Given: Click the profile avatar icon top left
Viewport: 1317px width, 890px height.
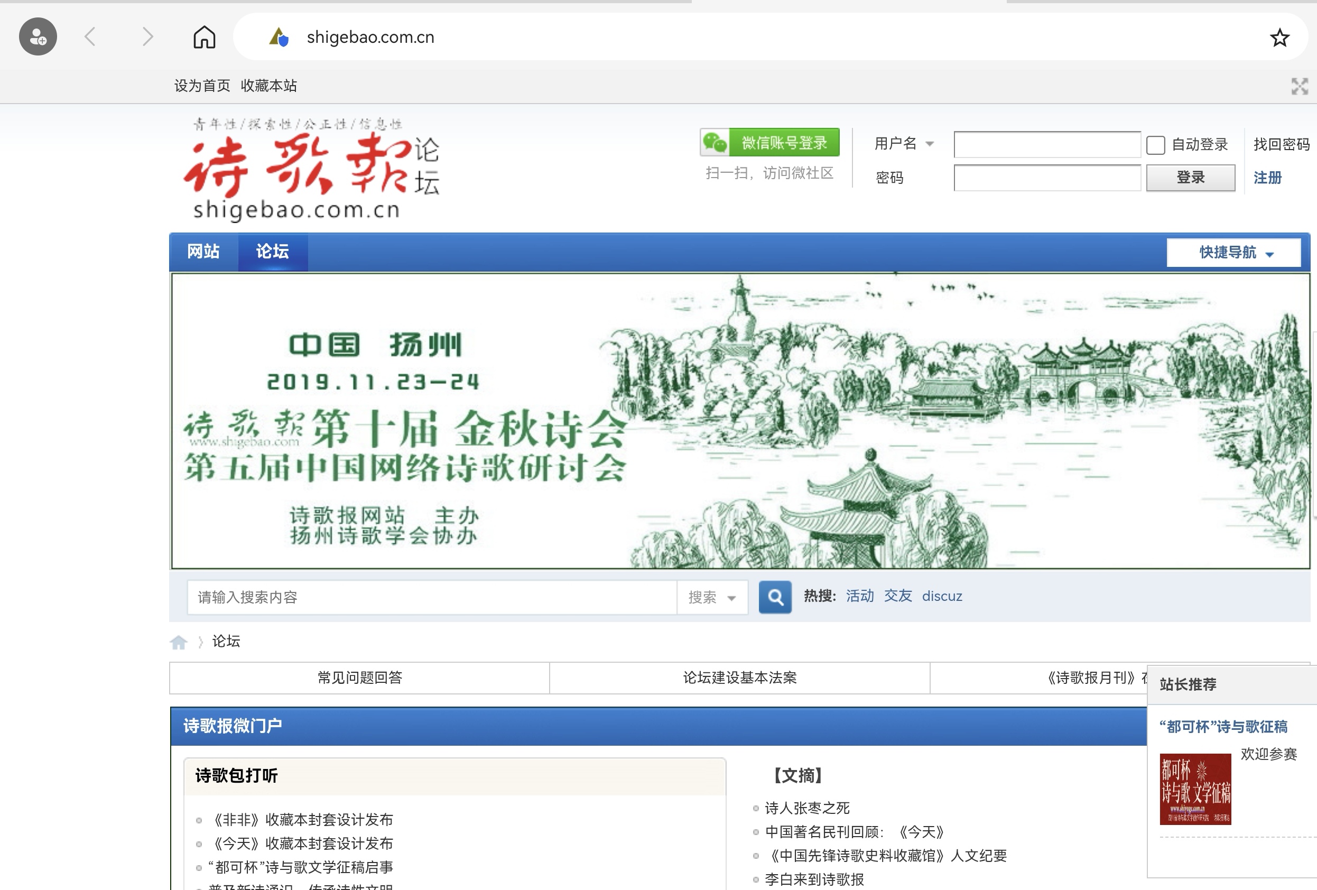Looking at the screenshot, I should [x=38, y=36].
